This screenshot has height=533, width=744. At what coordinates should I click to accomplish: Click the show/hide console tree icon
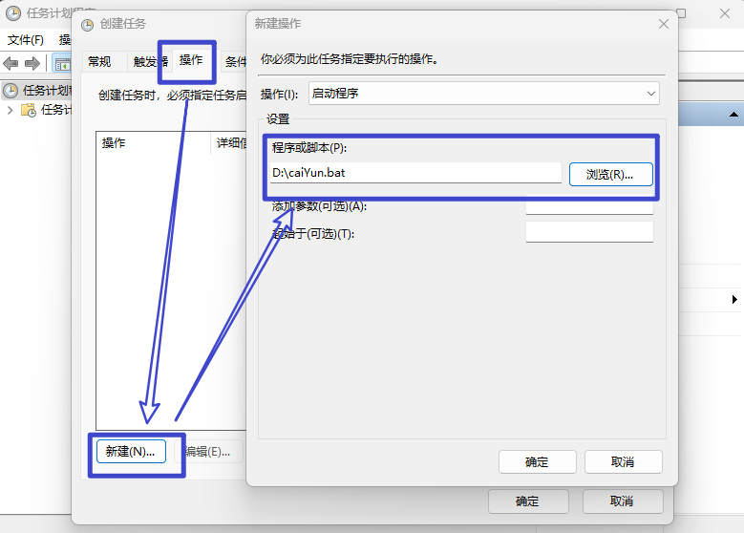coord(61,64)
